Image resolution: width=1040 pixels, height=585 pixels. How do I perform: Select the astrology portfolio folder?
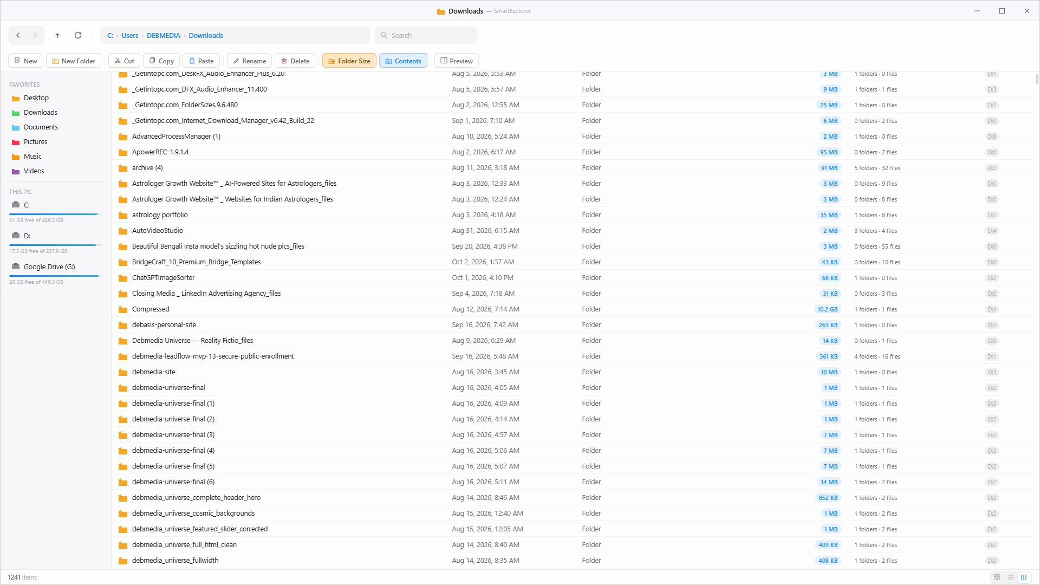[x=574, y=215]
